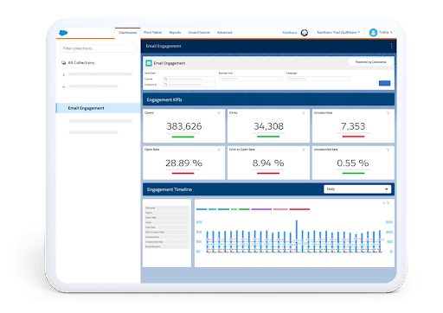Open the Business Unit dropdown

(x=250, y=79)
